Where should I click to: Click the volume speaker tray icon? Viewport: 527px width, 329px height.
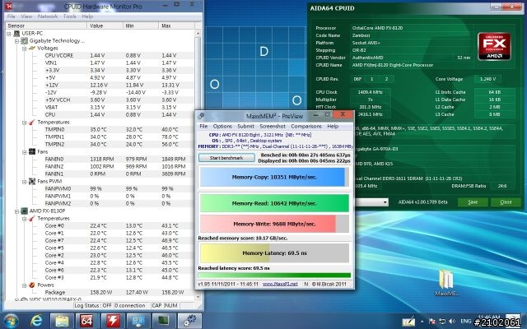(x=452, y=322)
